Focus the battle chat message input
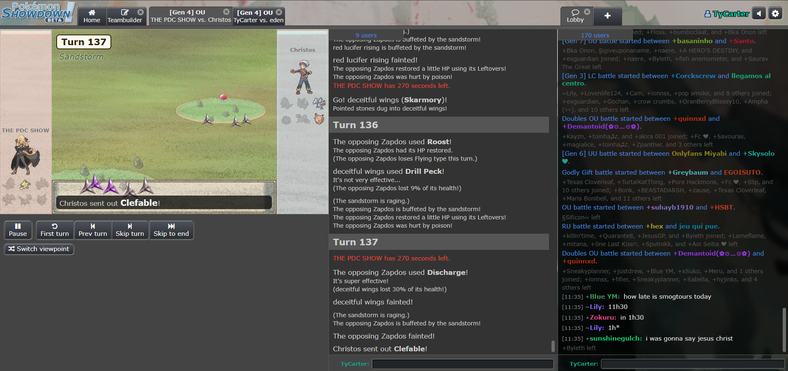The height and width of the screenshot is (371, 788). pyautogui.click(x=463, y=364)
